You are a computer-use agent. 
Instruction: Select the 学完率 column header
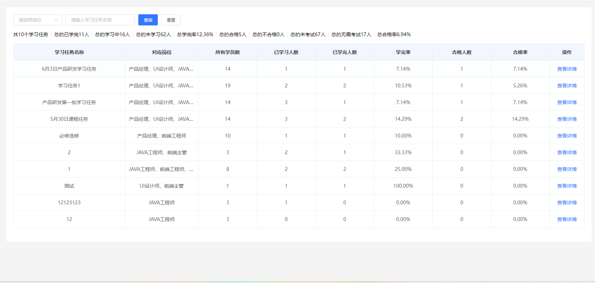pyautogui.click(x=403, y=52)
